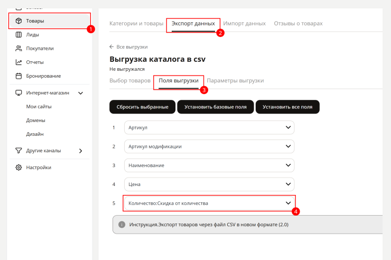Open the Цена field dropdown
The image size is (391, 260).
209,184
